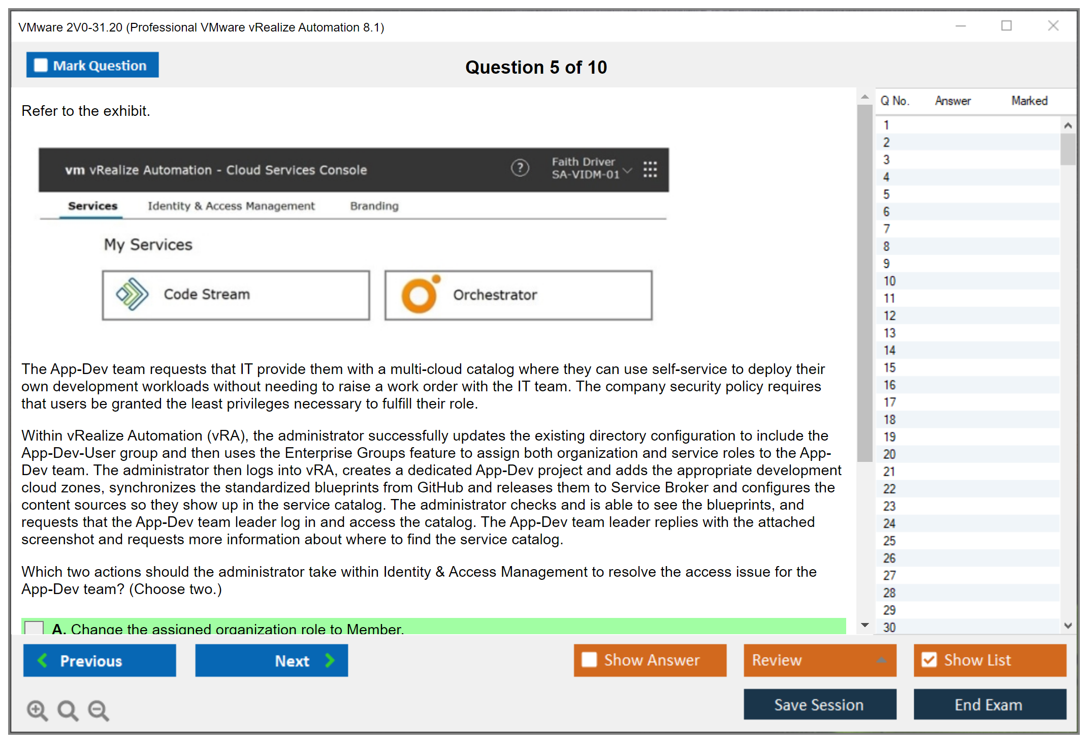Check the Show Answer checkbox
The height and width of the screenshot is (747, 1092).
589,660
